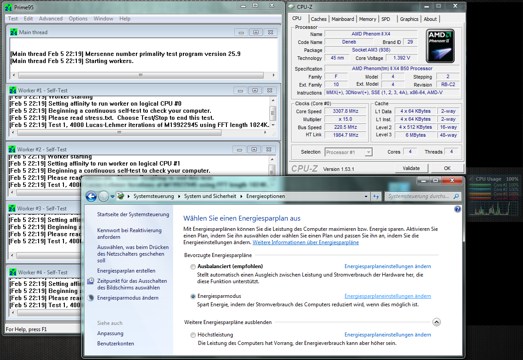Click the Main thread horizontal scrollbar
The height and width of the screenshot is (360, 523).
tap(141, 75)
